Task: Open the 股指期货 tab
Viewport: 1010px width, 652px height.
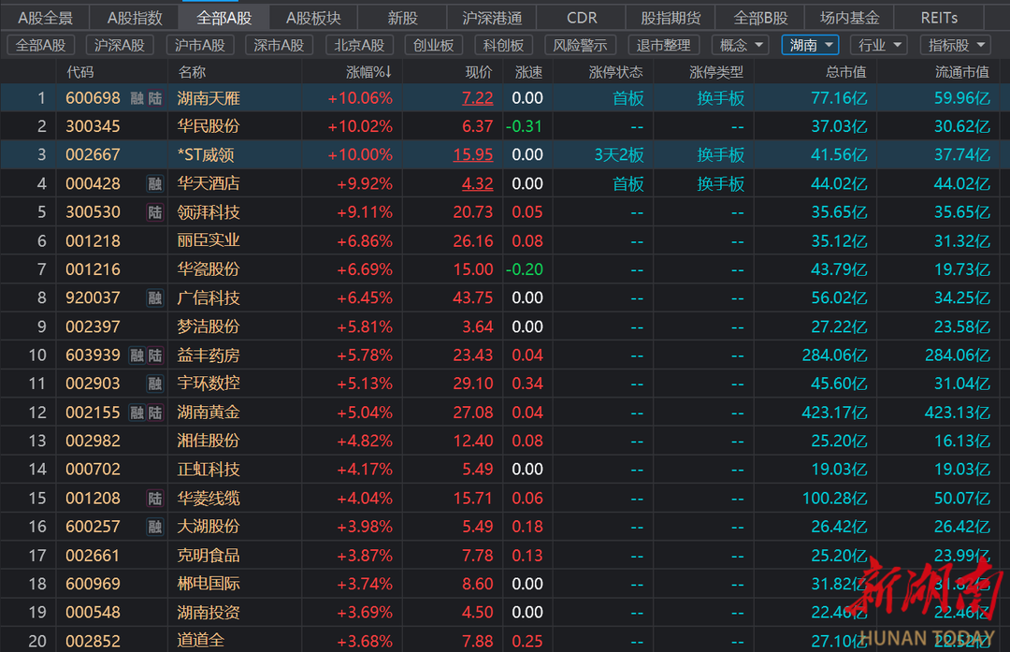Action: click(671, 18)
